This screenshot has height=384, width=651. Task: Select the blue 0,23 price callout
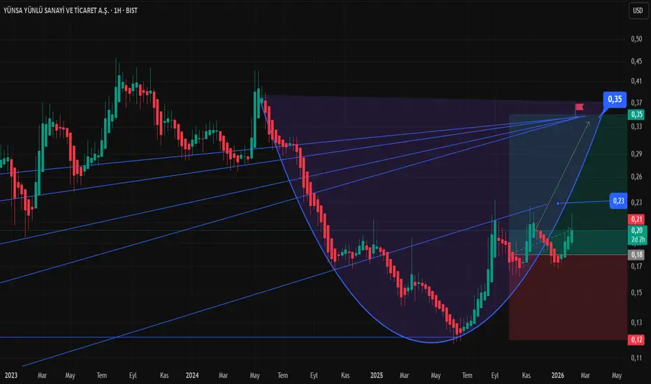[x=618, y=201]
